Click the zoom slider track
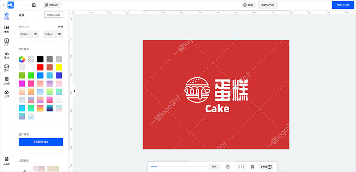The image size is (356, 172). pyautogui.click(x=179, y=167)
